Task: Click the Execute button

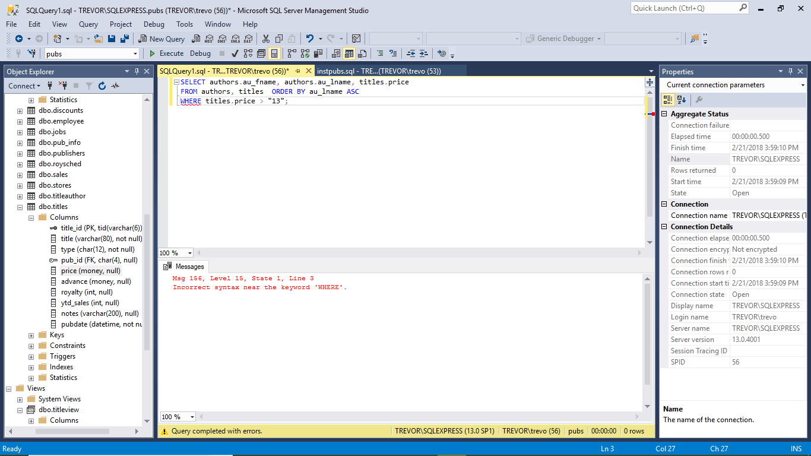Action: (x=166, y=53)
